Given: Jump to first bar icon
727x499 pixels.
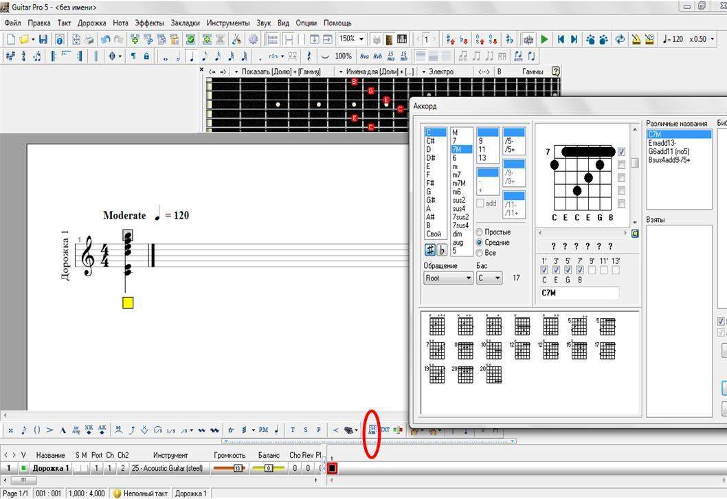Looking at the screenshot, I should (561, 39).
